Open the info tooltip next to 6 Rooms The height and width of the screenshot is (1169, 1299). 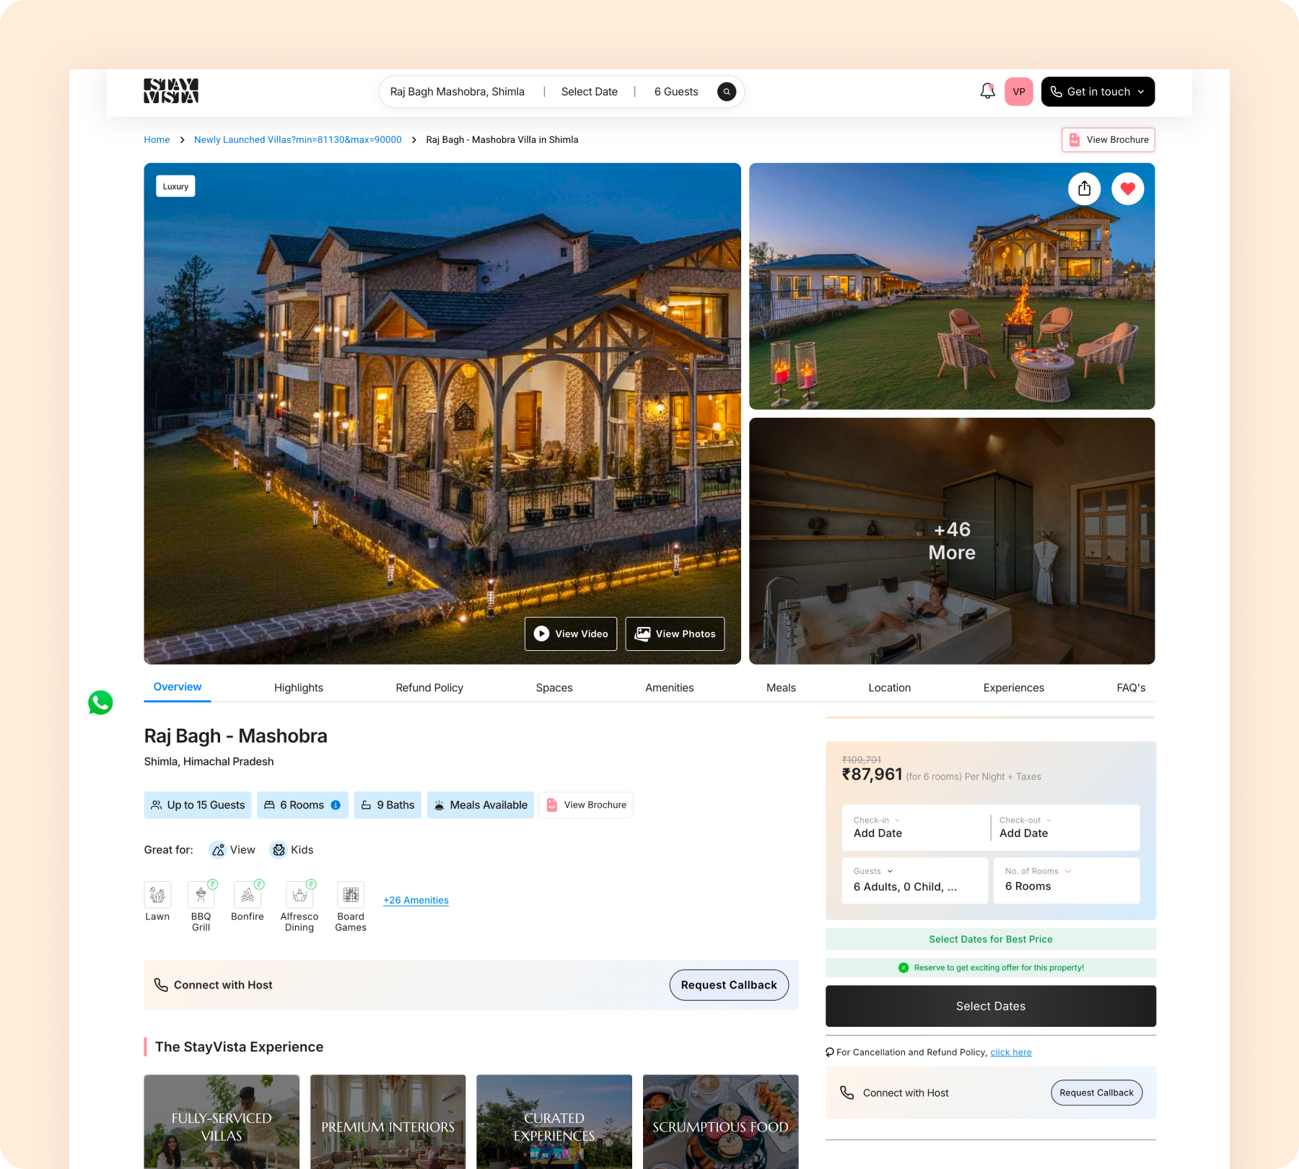click(335, 805)
